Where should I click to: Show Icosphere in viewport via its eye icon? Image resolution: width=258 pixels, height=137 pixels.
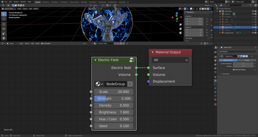[253, 17]
